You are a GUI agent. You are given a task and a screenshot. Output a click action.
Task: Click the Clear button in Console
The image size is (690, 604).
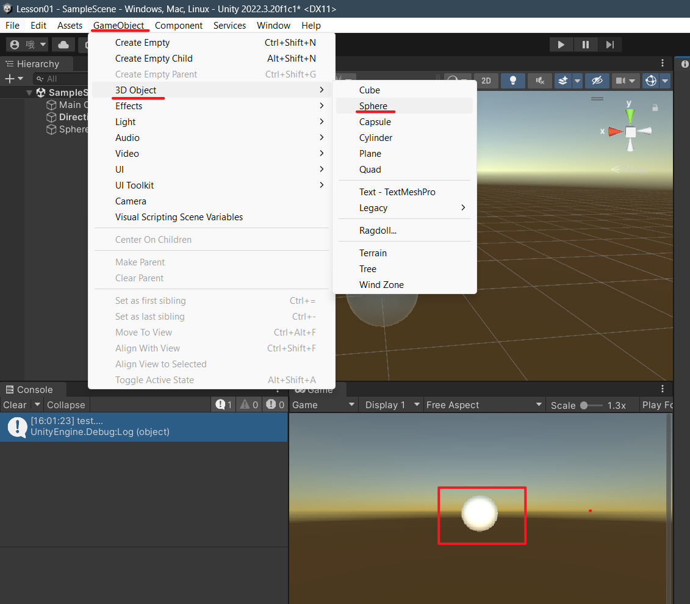pyautogui.click(x=15, y=405)
